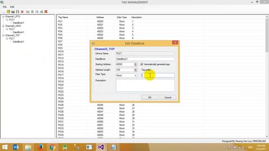Uncheck Automatically generate tags checkbox

142,64
